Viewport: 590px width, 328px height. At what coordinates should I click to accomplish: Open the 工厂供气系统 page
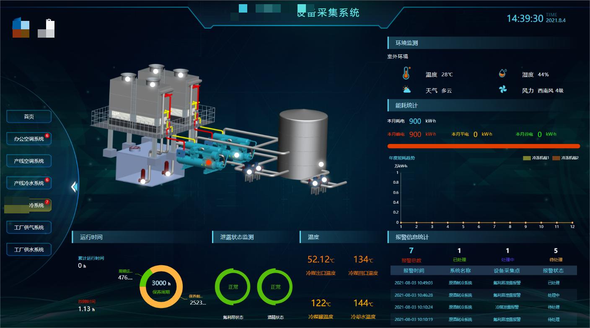pyautogui.click(x=29, y=228)
